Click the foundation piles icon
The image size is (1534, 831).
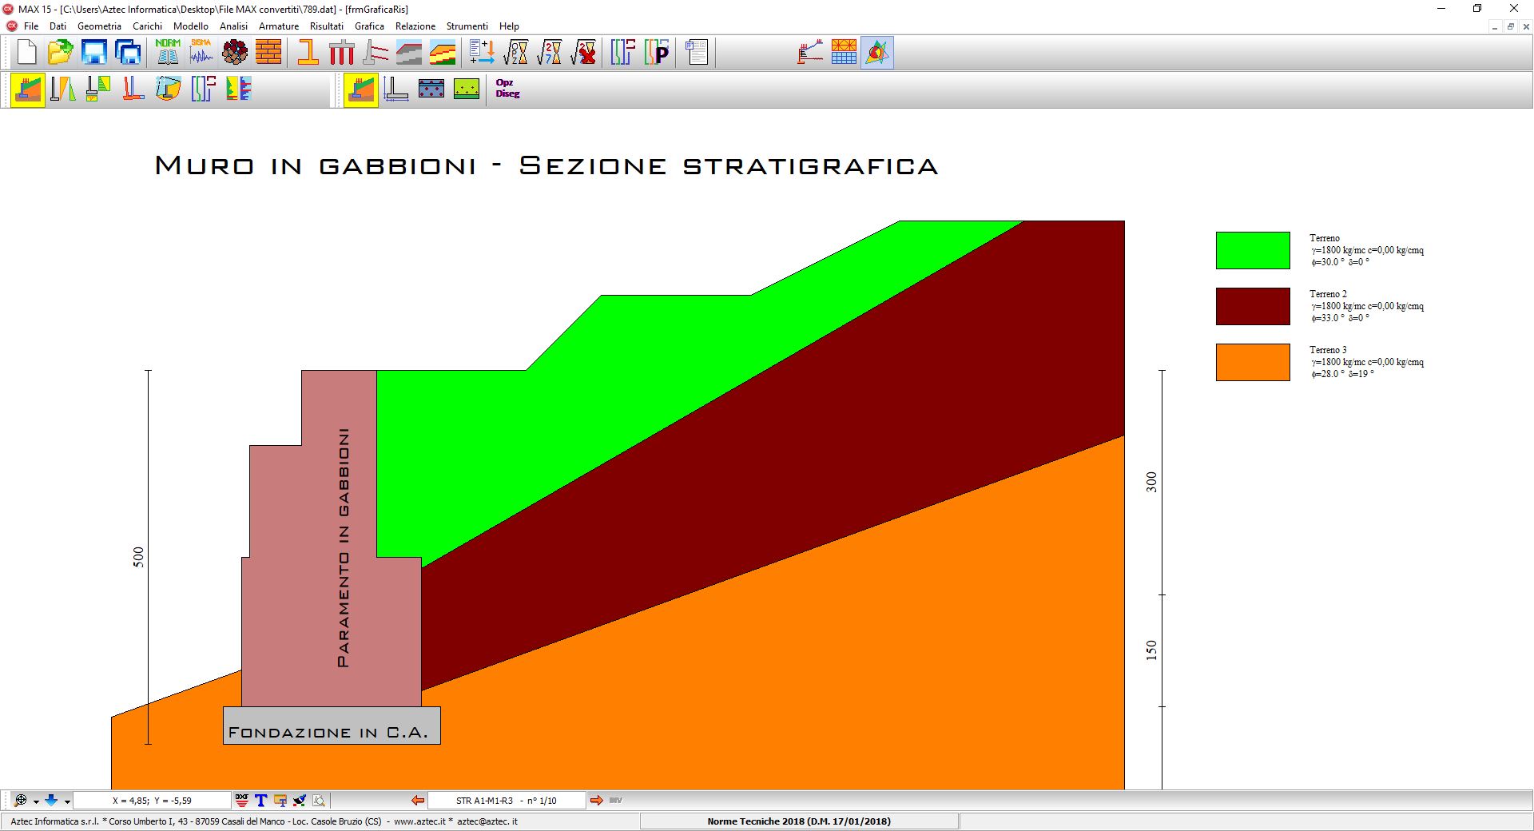tap(342, 53)
